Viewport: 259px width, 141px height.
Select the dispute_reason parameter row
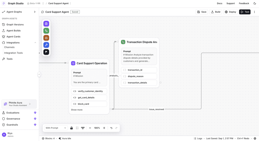point(139,76)
